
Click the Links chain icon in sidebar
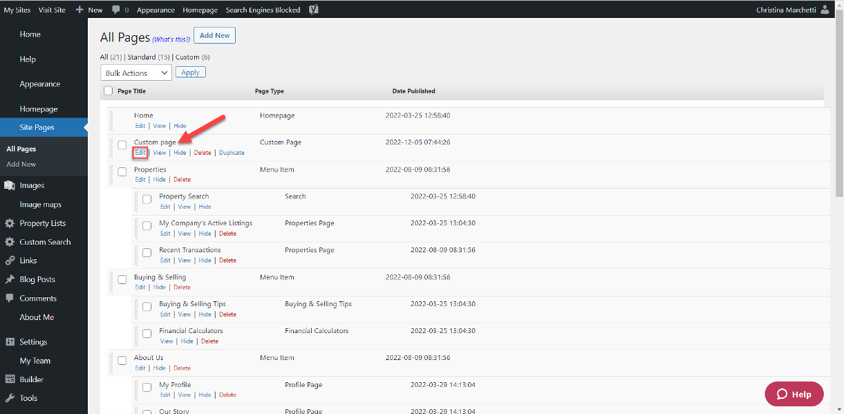pyautogui.click(x=10, y=261)
